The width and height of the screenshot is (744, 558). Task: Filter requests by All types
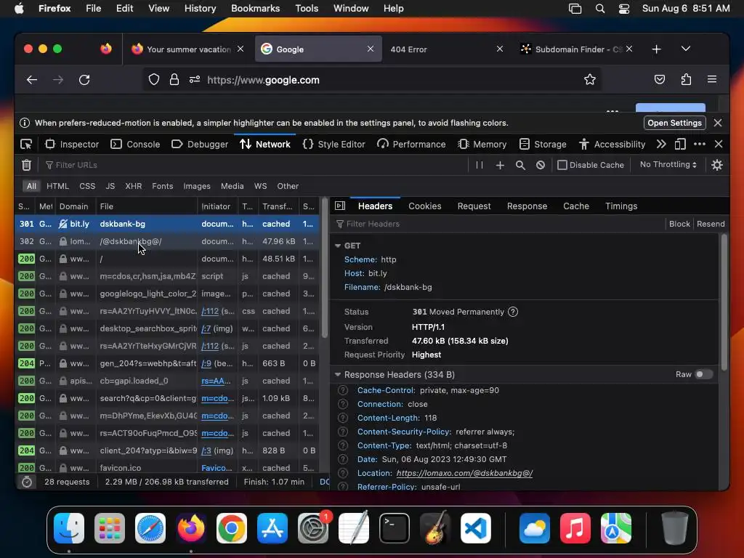point(31,186)
